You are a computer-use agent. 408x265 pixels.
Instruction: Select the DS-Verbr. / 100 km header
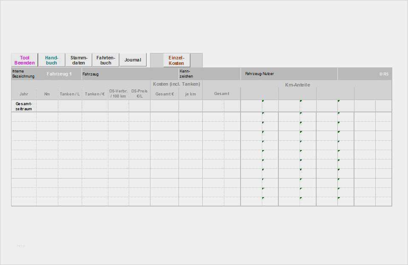pos(119,93)
